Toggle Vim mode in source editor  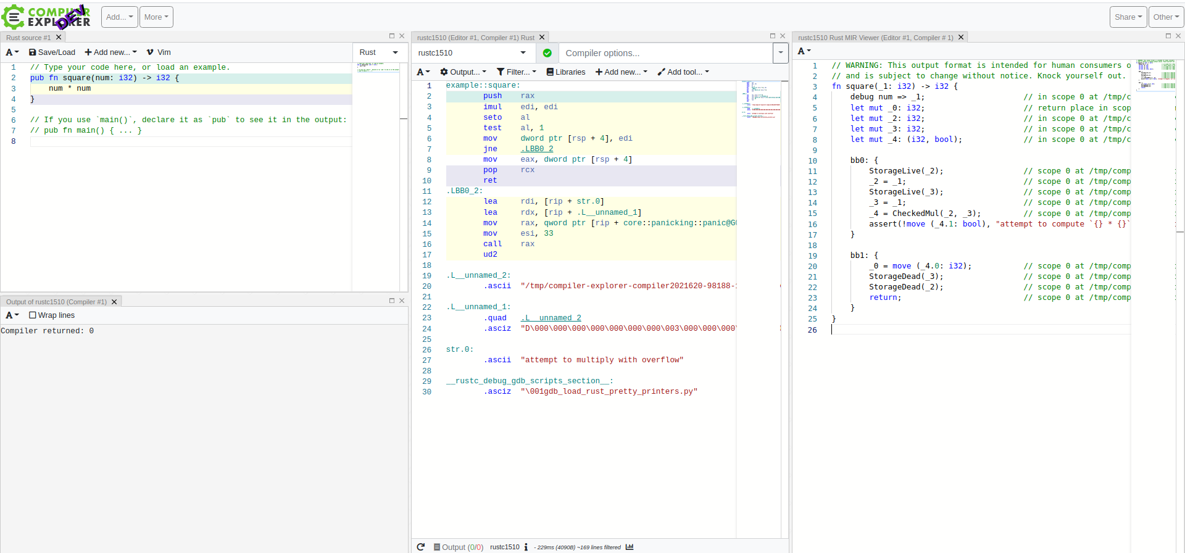(159, 52)
